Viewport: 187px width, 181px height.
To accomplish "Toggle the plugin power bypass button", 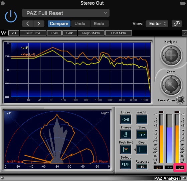I will pos(11,16).
